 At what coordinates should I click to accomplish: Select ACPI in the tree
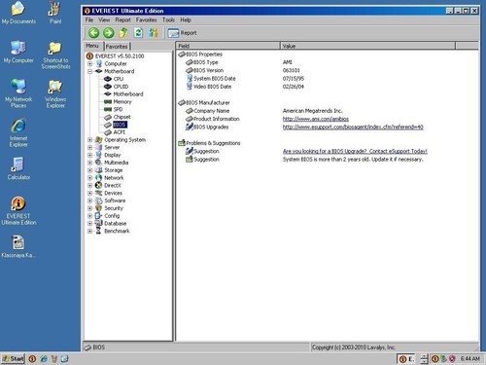coord(119,132)
